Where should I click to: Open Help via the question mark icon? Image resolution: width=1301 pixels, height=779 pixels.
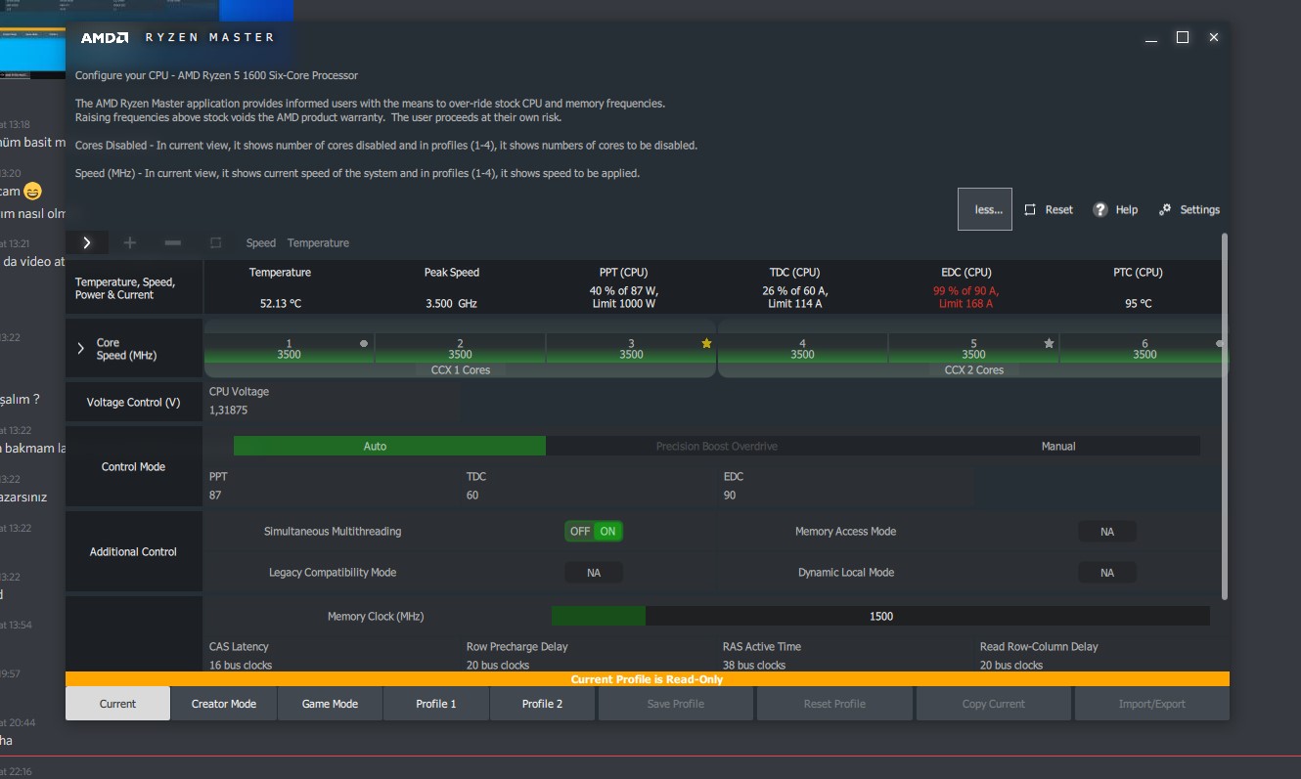[1100, 210]
